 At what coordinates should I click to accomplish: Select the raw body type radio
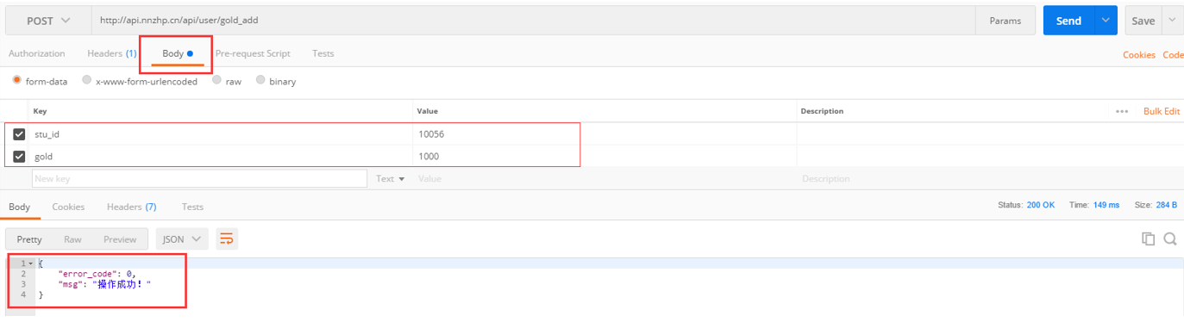point(216,81)
